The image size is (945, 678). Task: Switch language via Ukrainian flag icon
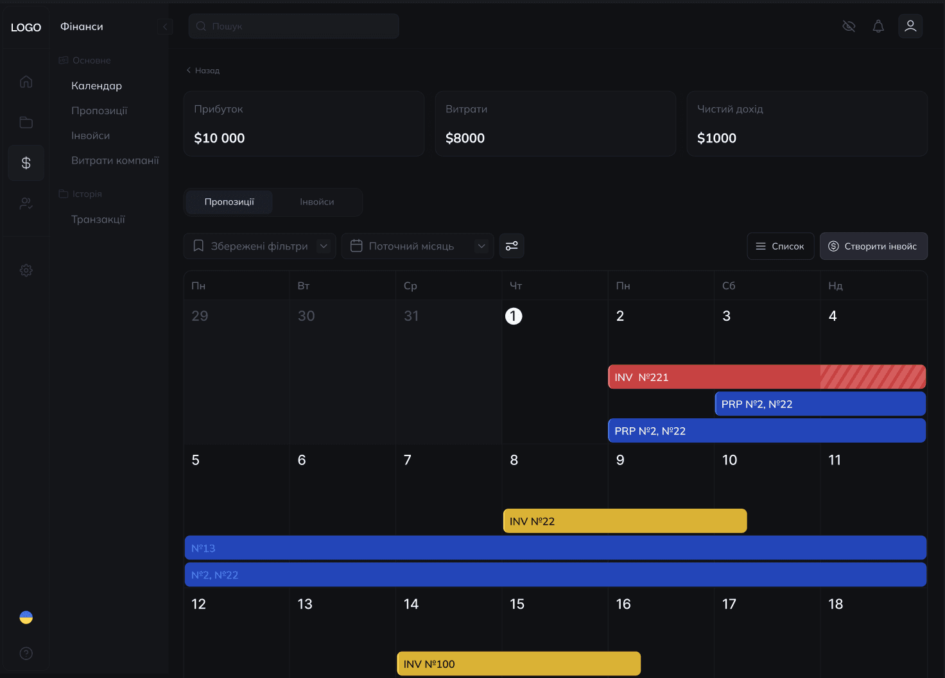(26, 618)
